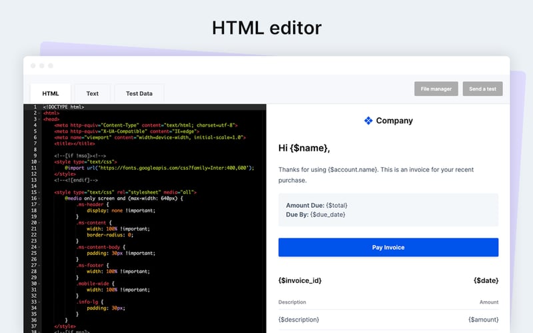Collapse the html tag fold on line 2

click(x=39, y=113)
